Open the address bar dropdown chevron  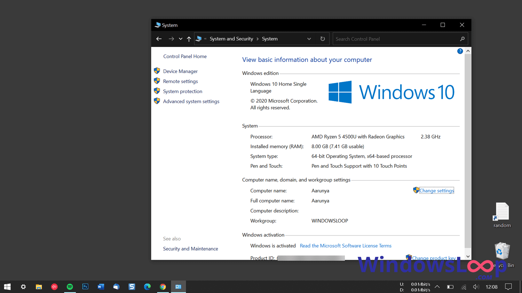coord(309,39)
